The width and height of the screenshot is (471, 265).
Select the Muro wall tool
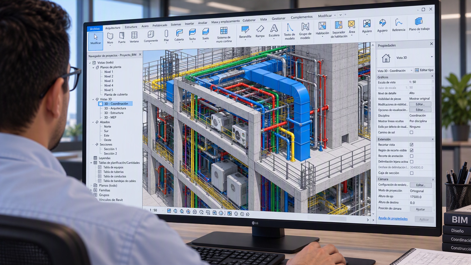[110, 38]
